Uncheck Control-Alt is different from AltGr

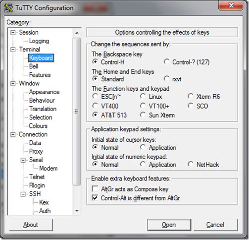95,198
